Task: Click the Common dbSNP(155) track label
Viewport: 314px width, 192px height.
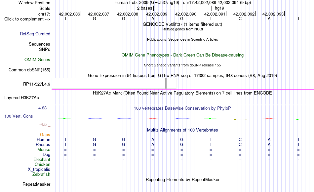Action: (29, 70)
